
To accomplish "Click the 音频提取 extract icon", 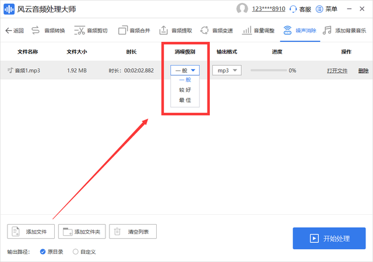I will (163, 30).
